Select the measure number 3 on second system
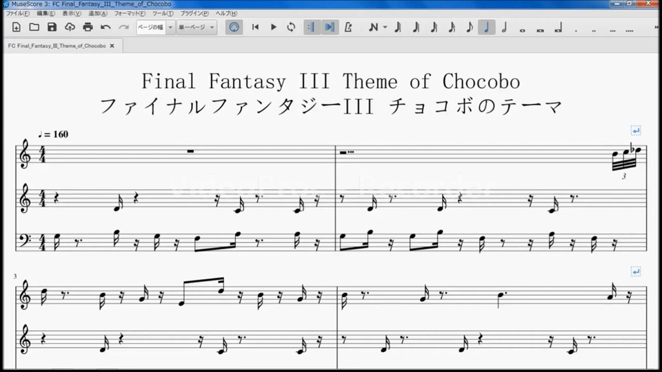662x372 pixels. [x=14, y=276]
